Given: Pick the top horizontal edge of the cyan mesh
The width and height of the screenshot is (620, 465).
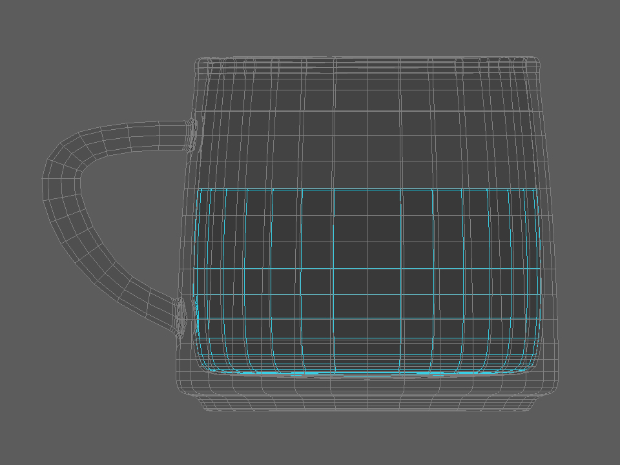Looking at the screenshot, I should (x=367, y=190).
